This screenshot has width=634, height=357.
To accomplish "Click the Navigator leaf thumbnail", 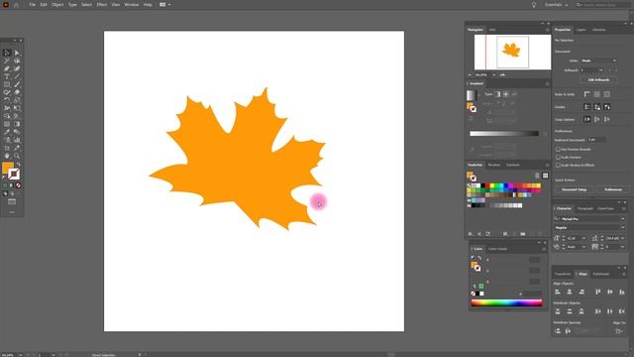I will (x=511, y=51).
